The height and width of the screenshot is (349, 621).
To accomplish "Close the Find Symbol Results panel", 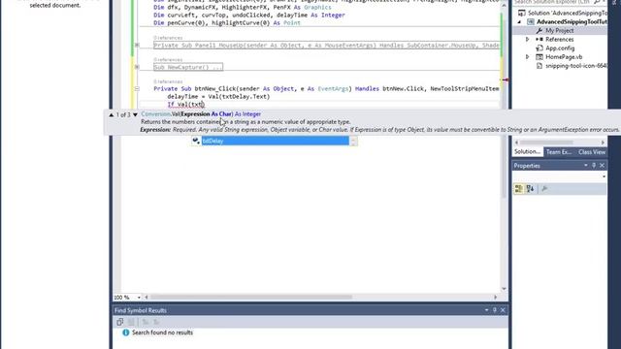I will pos(503,310).
